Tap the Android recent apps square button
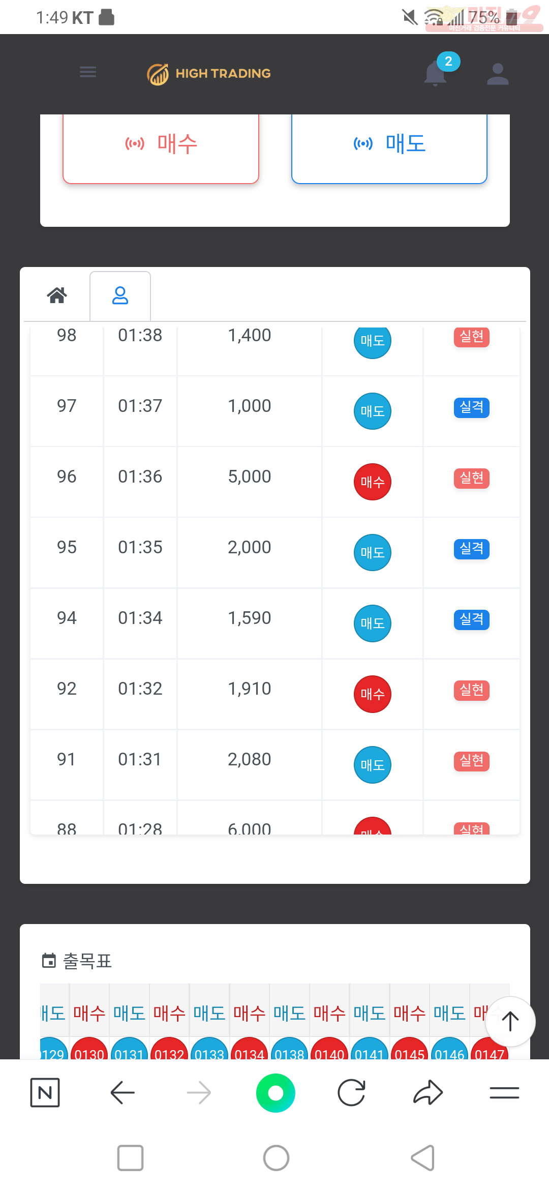 pos(130,1158)
